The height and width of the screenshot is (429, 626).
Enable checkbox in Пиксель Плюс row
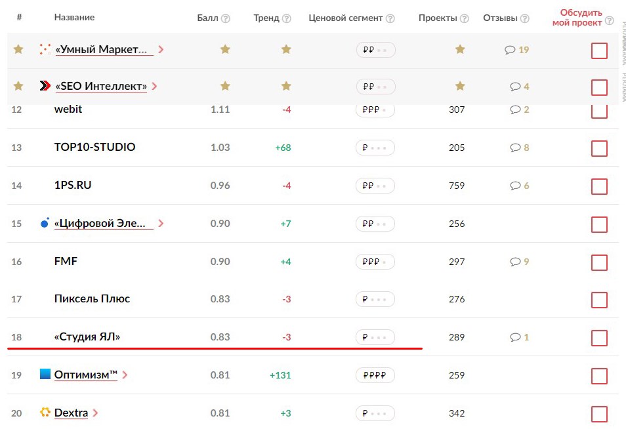point(599,300)
